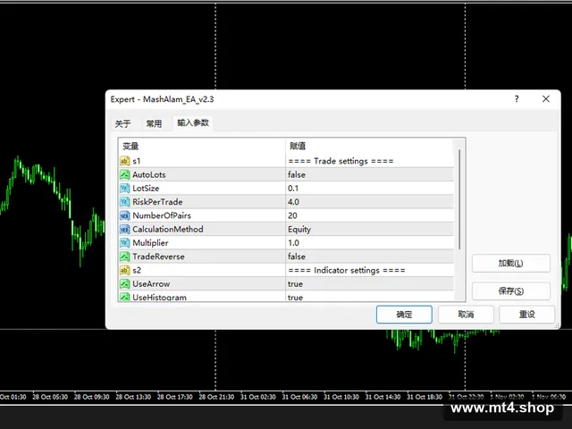Select the NumberOfPairs variable name
The width and height of the screenshot is (572, 429).
(x=162, y=215)
